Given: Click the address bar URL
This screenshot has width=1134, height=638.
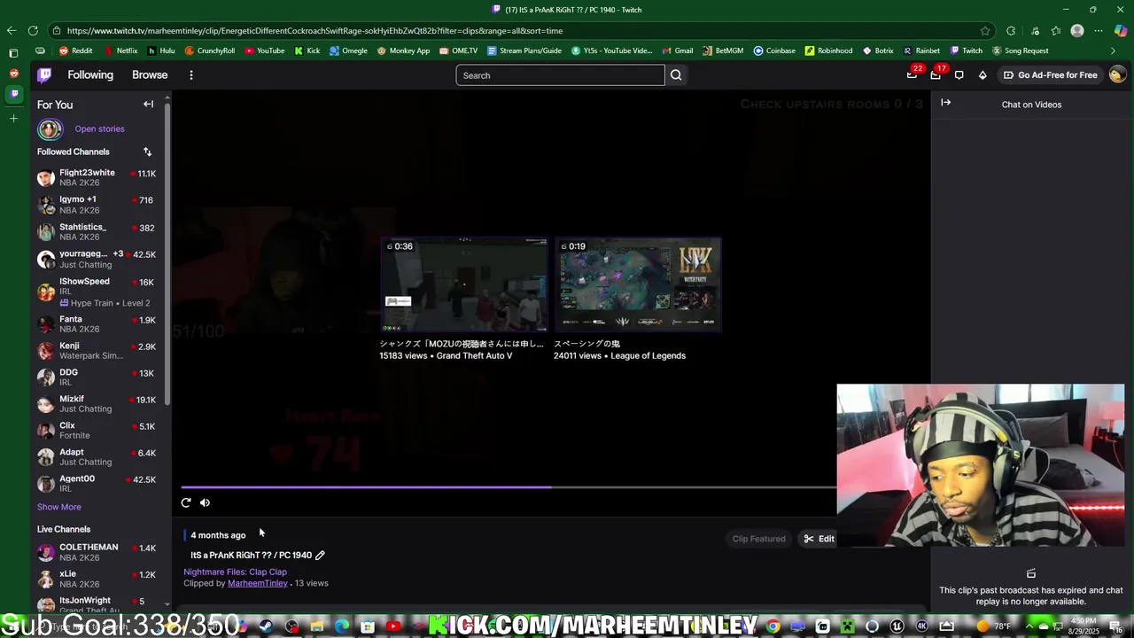Looking at the screenshot, I should click(315, 31).
